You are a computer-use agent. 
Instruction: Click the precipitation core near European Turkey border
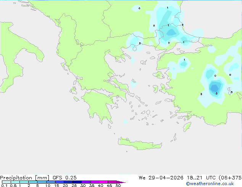171,33
